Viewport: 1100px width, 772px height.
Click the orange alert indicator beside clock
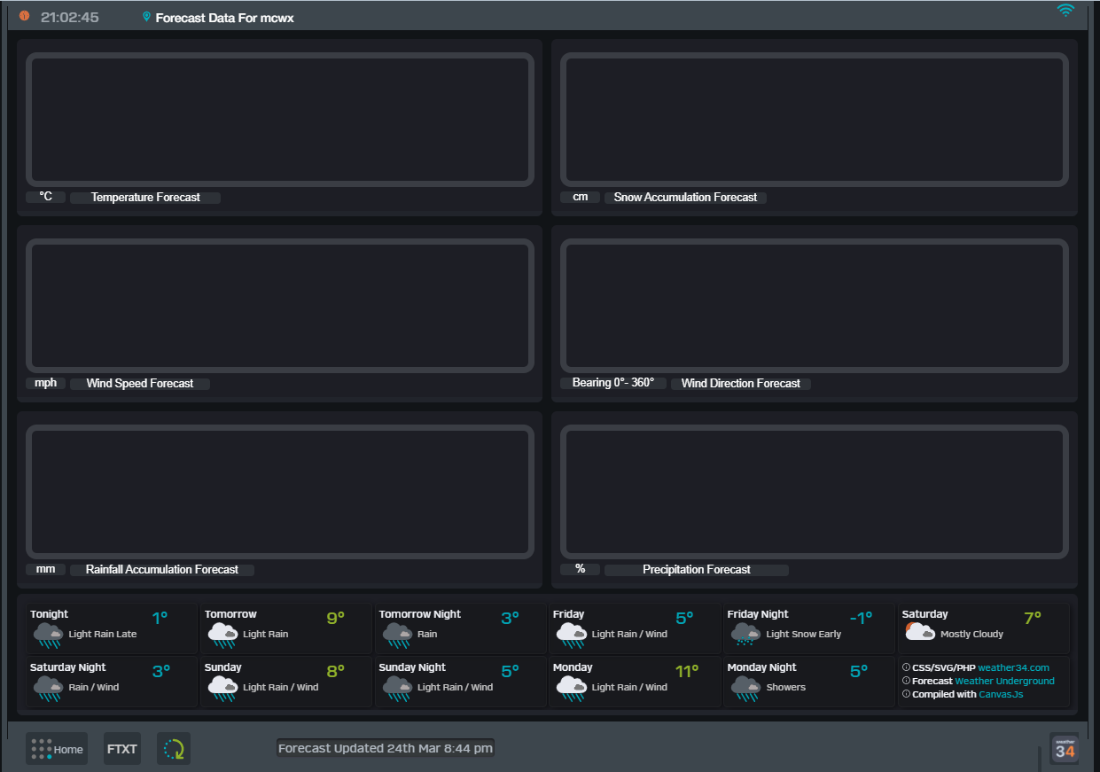(x=24, y=16)
